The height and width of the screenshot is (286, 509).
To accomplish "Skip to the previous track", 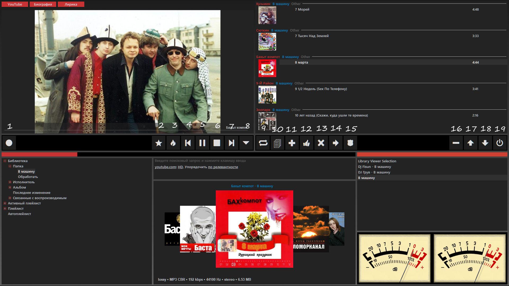I will pos(188,143).
